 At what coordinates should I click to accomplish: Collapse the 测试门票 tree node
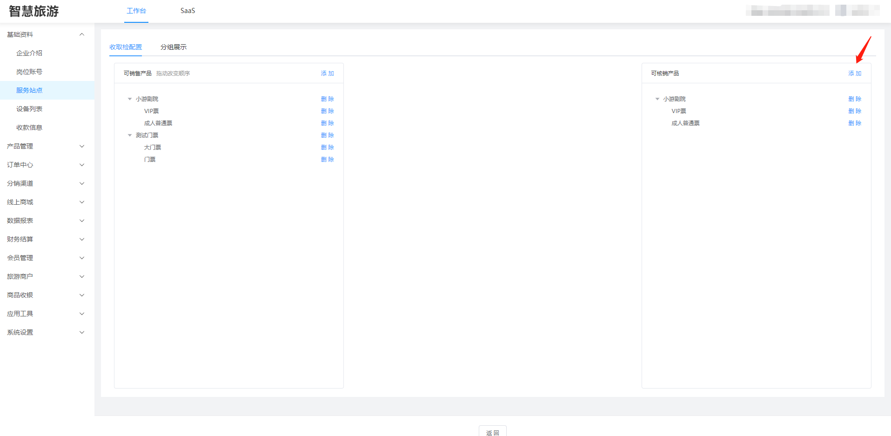coord(130,135)
